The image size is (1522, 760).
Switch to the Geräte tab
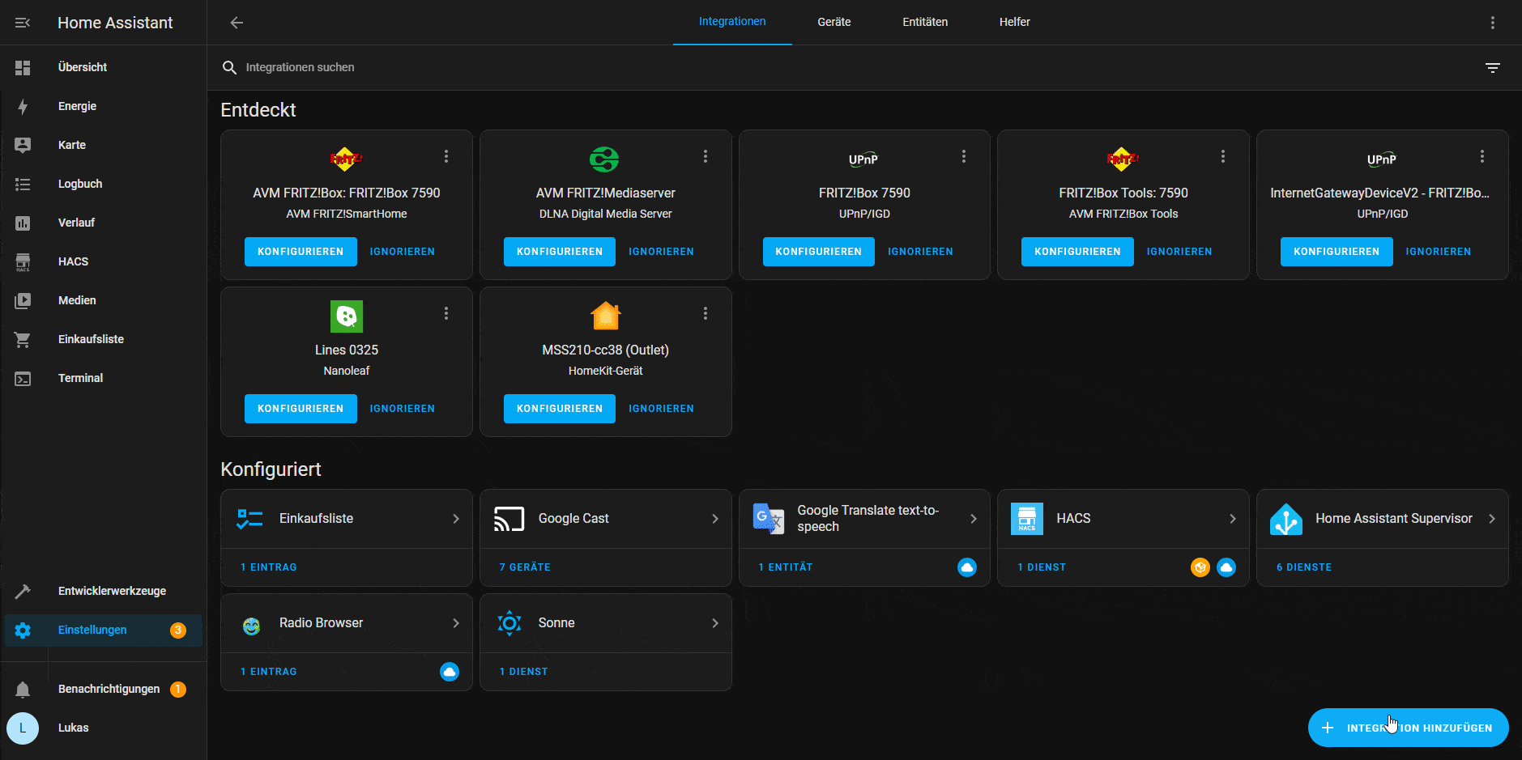coord(833,22)
